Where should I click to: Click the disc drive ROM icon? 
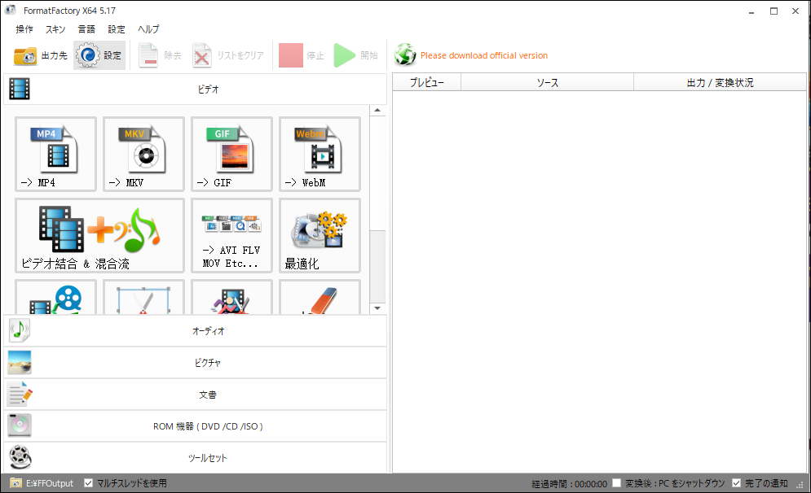pos(20,425)
